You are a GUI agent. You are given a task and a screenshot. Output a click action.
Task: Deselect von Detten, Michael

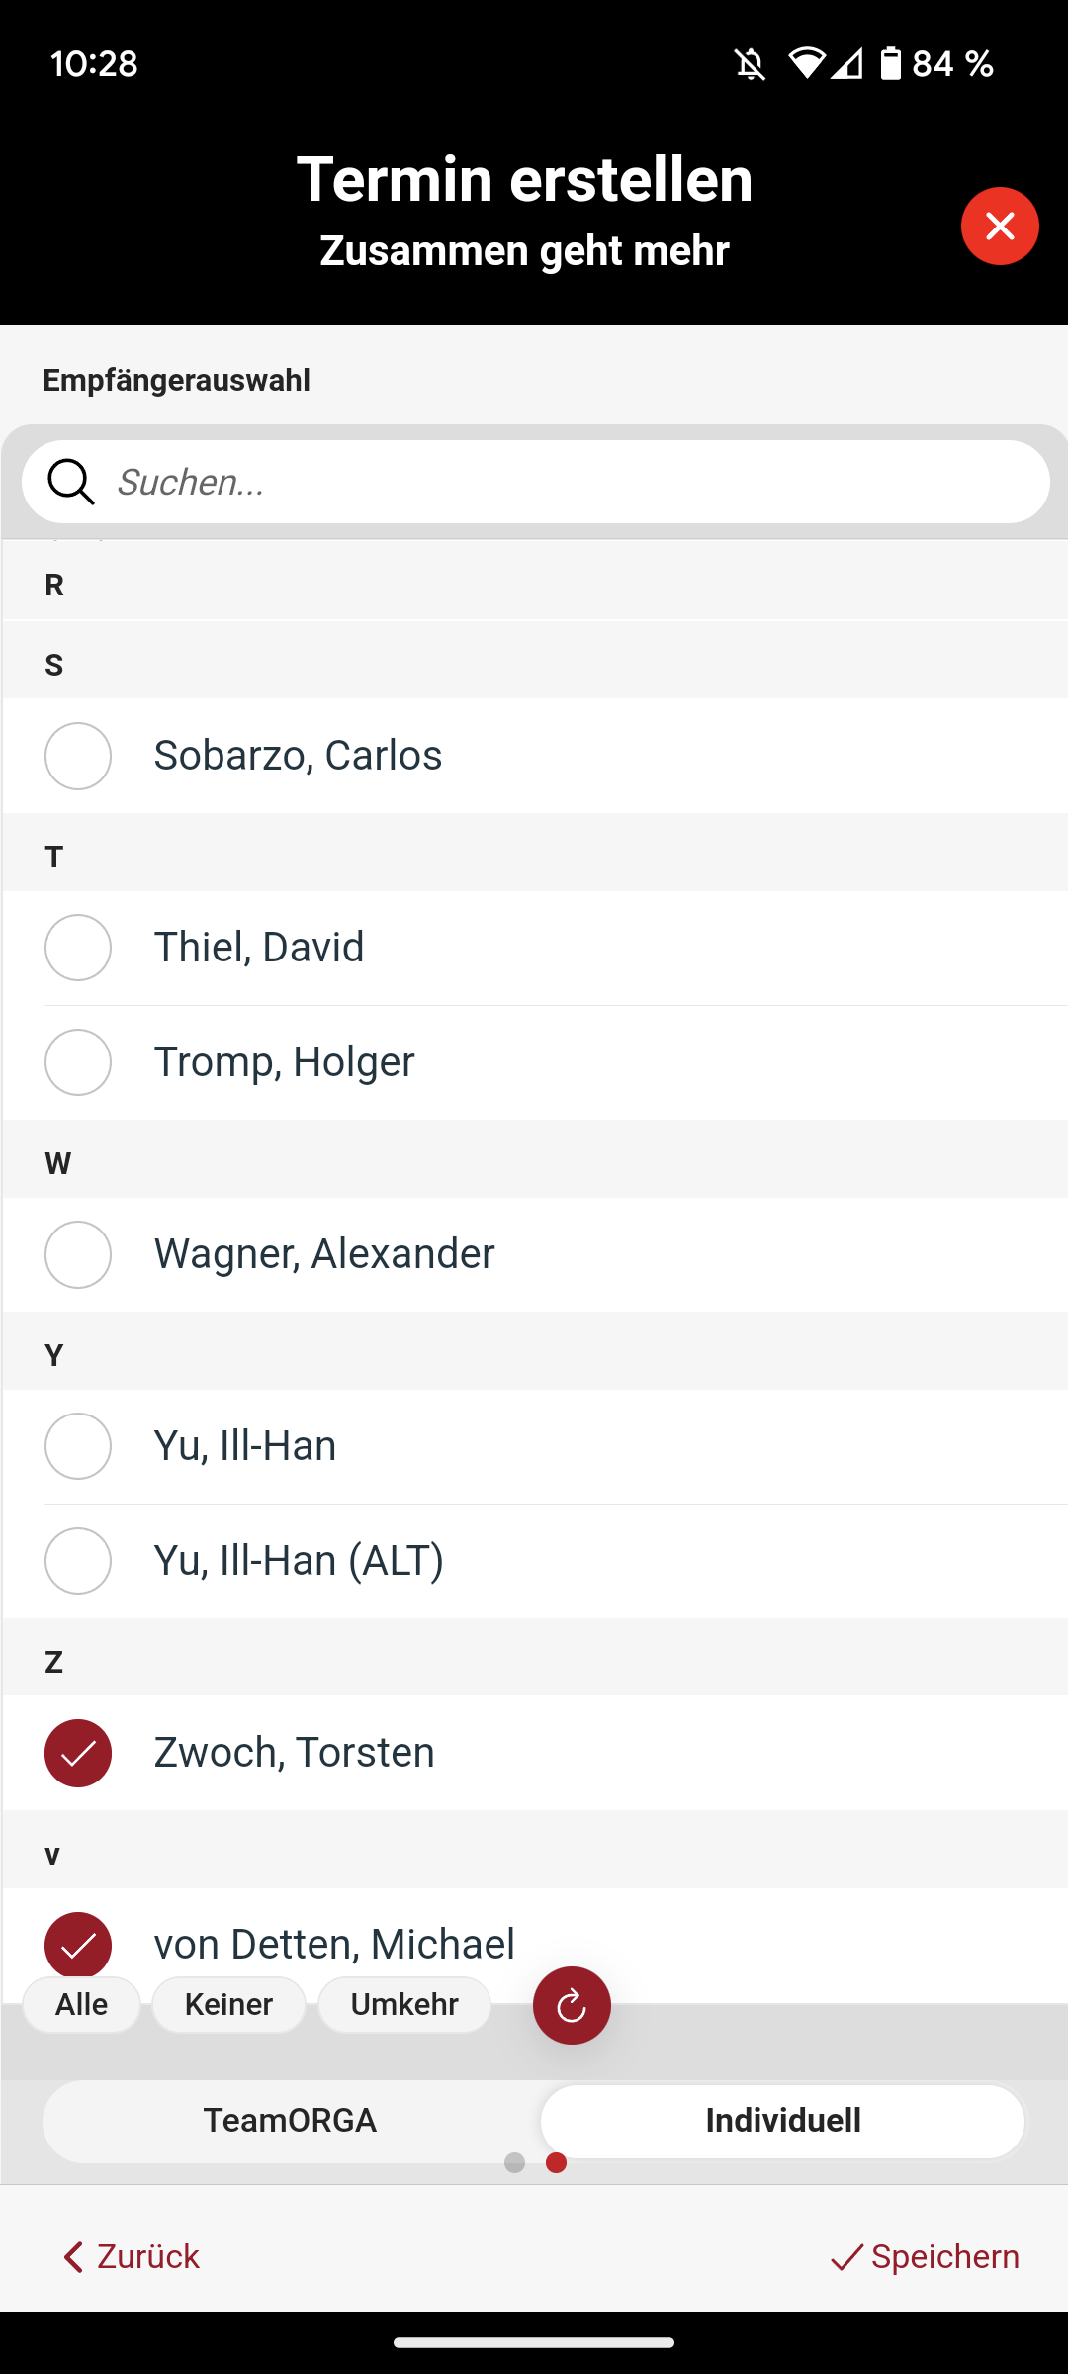[x=78, y=1945]
